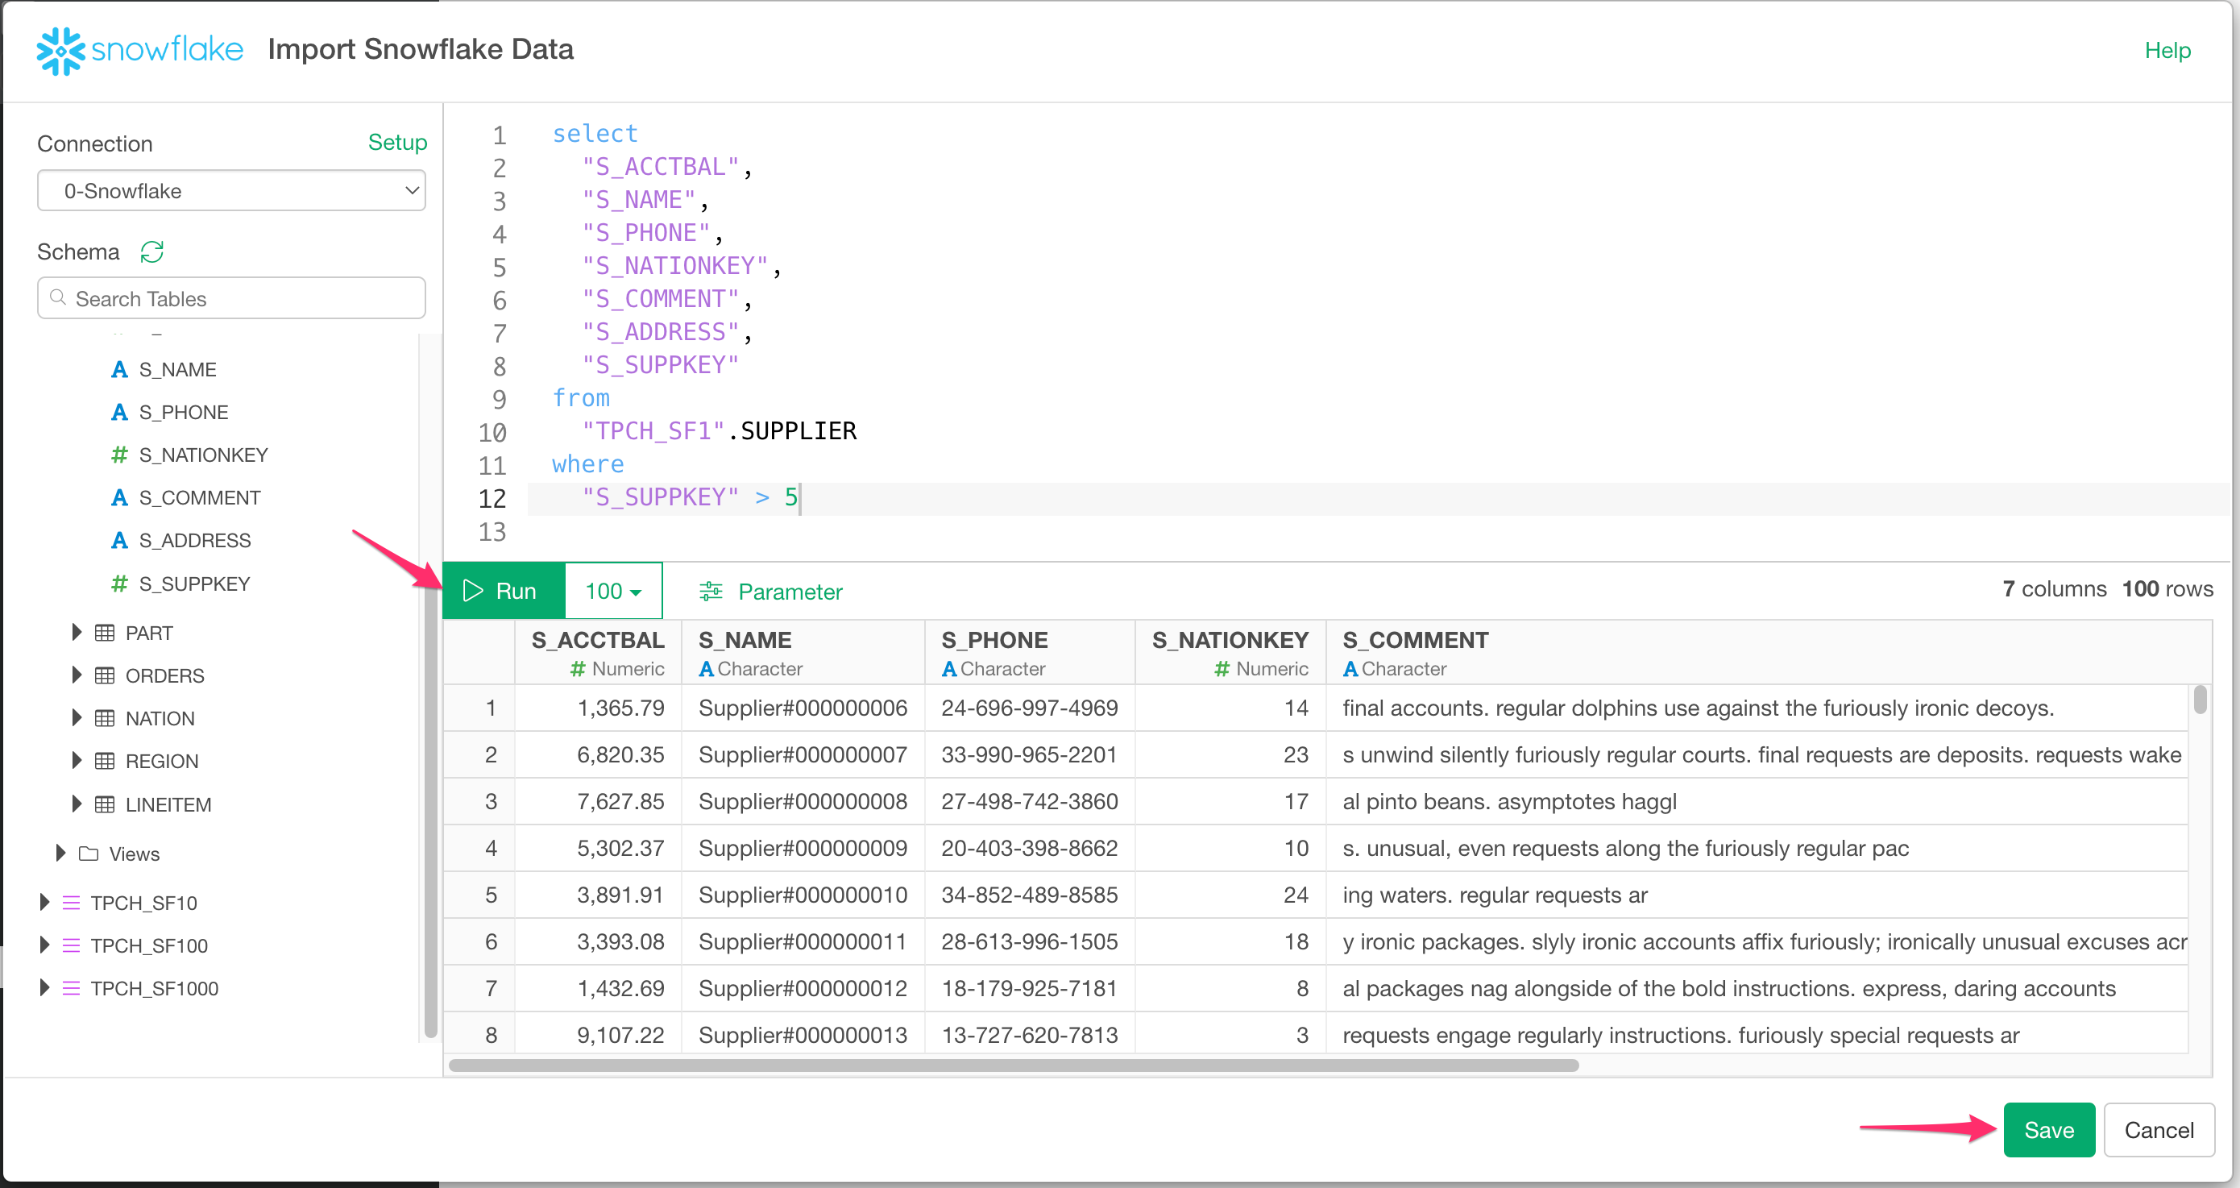Expand the PART table node
The image size is (2240, 1188).
click(x=76, y=632)
